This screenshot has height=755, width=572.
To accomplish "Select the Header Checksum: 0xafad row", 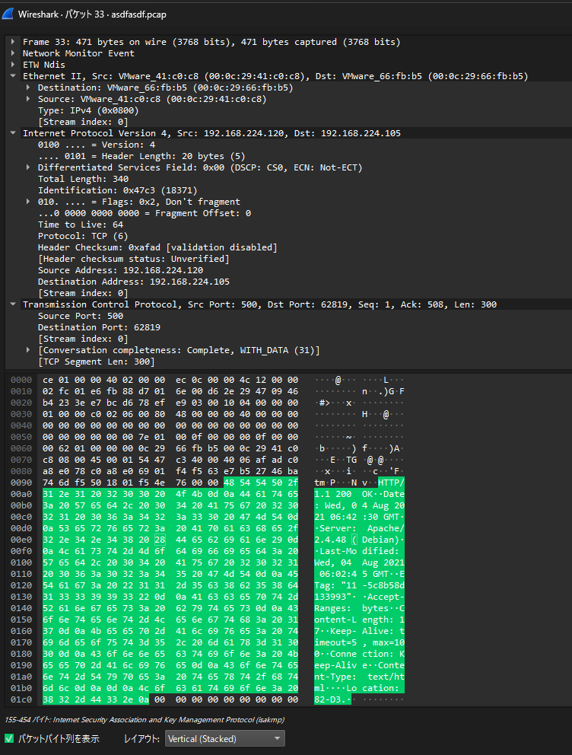I will tap(157, 247).
